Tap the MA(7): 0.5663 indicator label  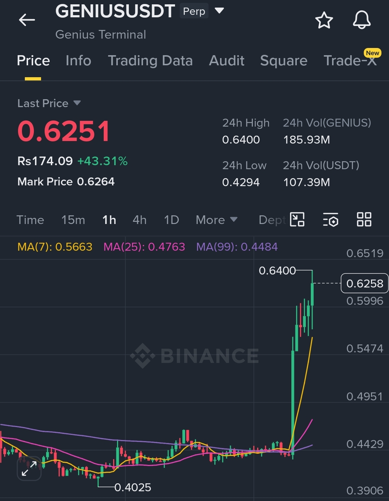coord(55,247)
